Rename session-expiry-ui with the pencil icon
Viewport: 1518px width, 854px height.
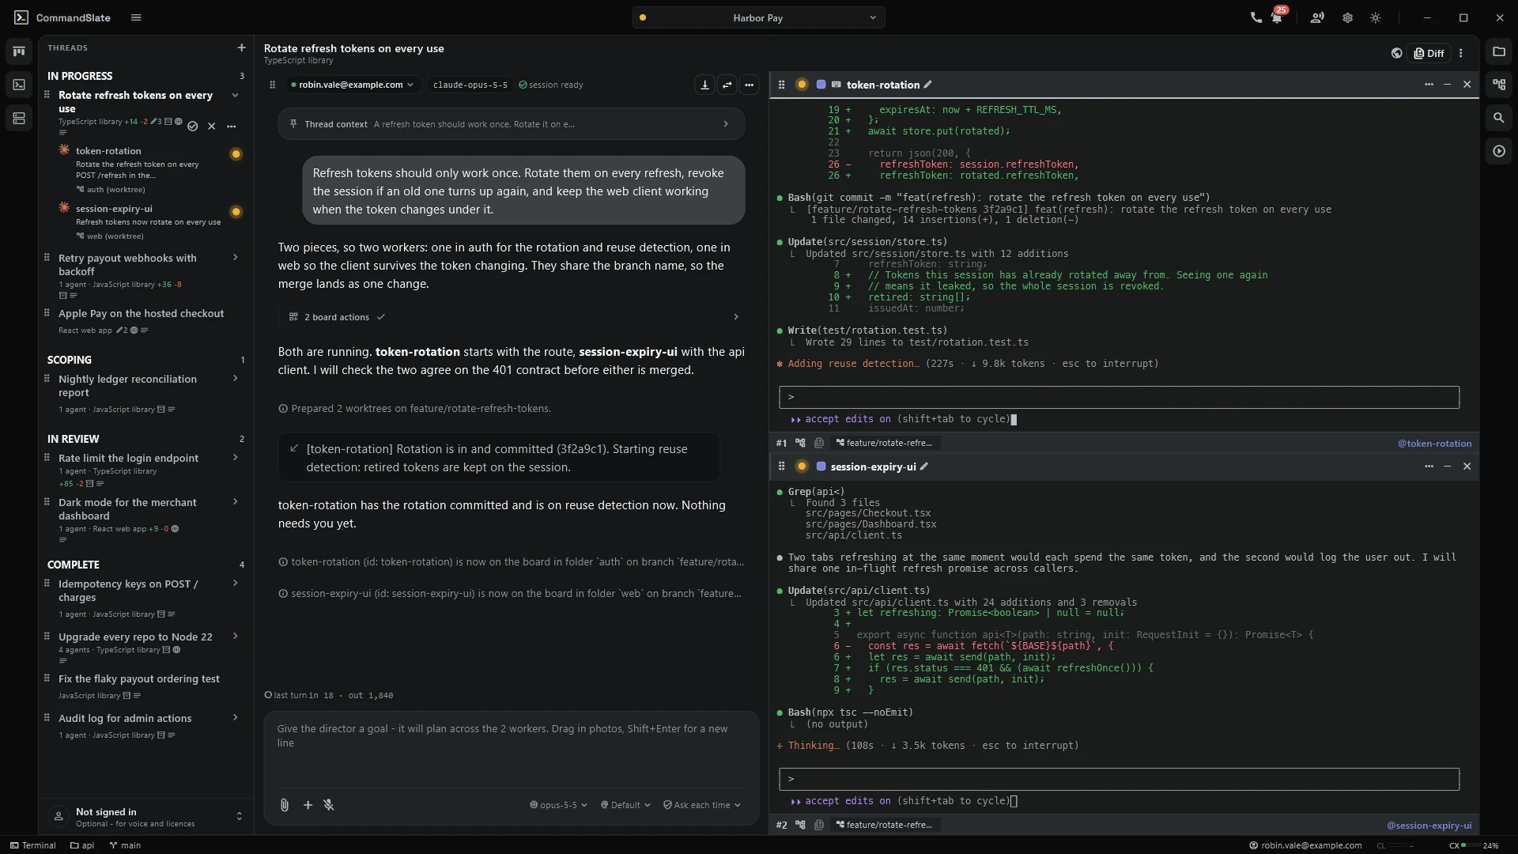pyautogui.click(x=923, y=467)
